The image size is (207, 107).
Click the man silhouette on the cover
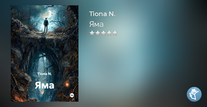pos(46,25)
